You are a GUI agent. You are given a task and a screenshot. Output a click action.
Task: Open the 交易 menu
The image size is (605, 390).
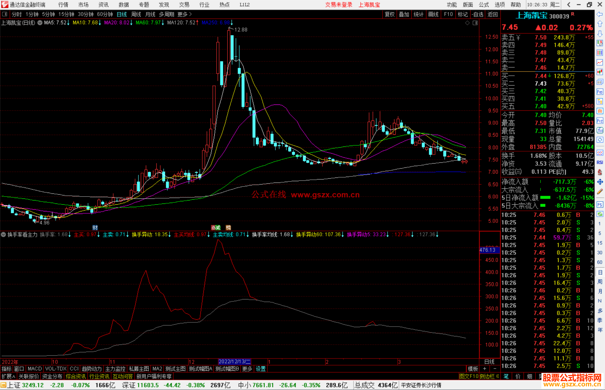(x=184, y=5)
